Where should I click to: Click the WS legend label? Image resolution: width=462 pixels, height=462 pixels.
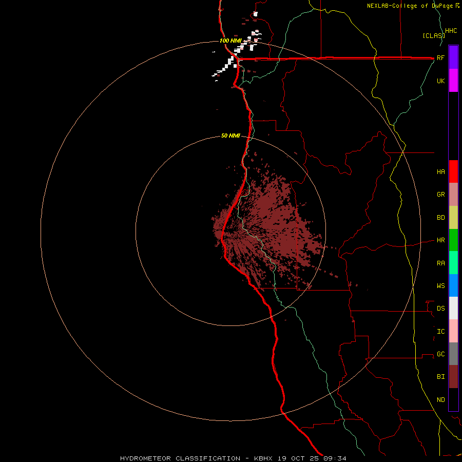(440, 285)
